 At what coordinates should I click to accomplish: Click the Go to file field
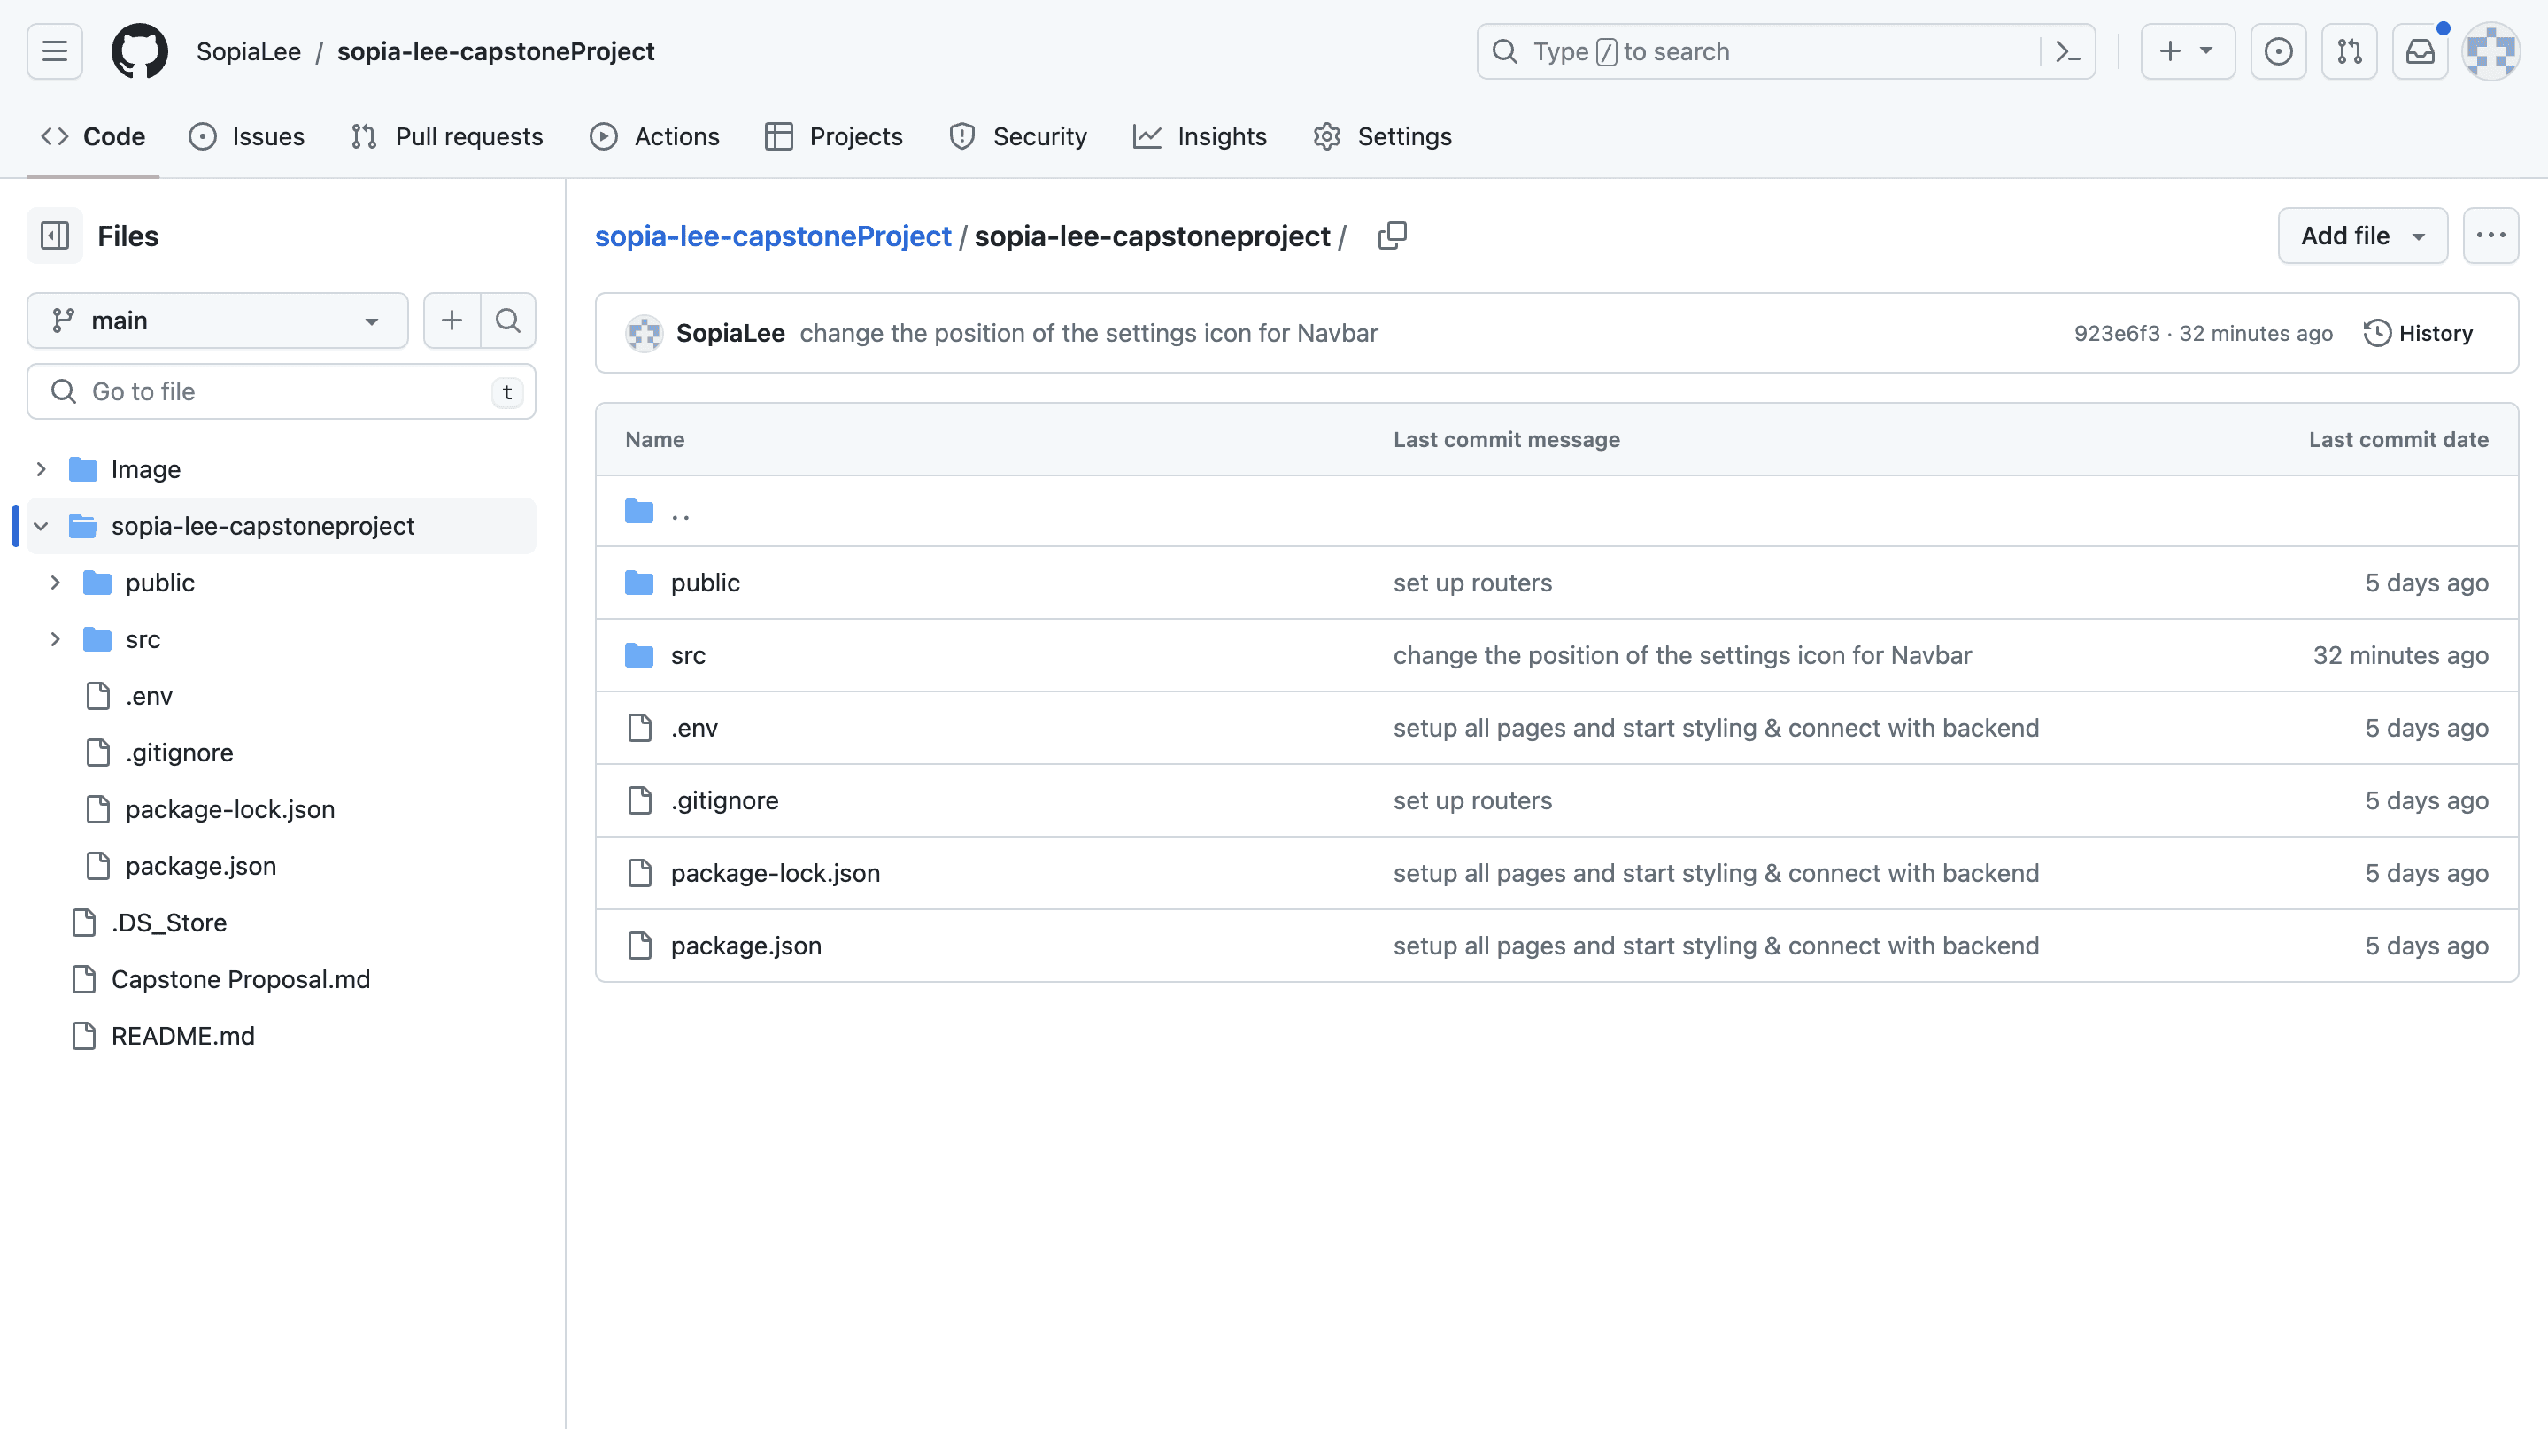point(281,391)
